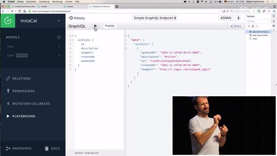Open the Darstellung menu
The image size is (277, 156).
pyautogui.click(x=44, y=2)
